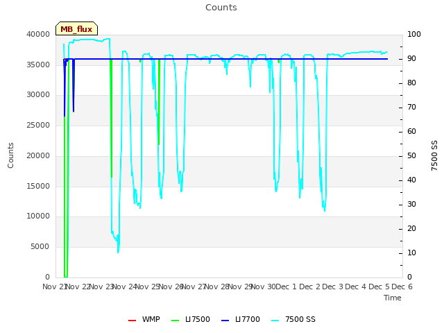444x333 pixels.
Task: Click the green LI7500 legend color marker
Action: 176,321
